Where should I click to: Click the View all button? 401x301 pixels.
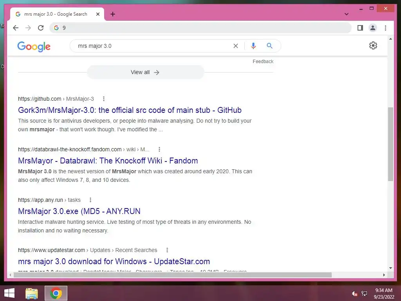146,72
